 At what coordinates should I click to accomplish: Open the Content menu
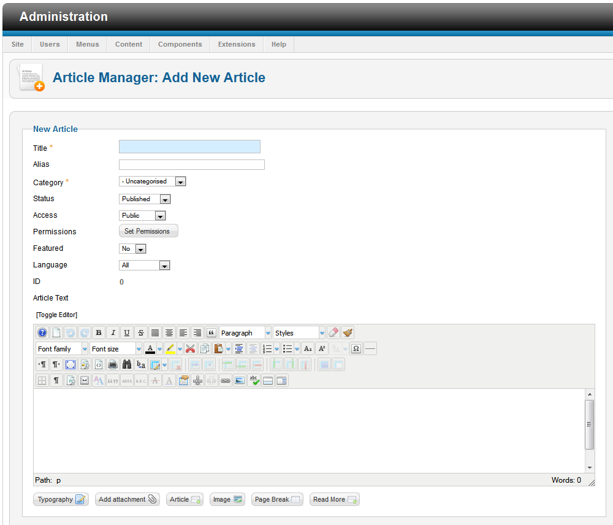tap(129, 44)
